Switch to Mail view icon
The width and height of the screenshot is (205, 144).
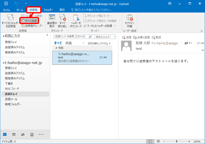tap(5, 135)
